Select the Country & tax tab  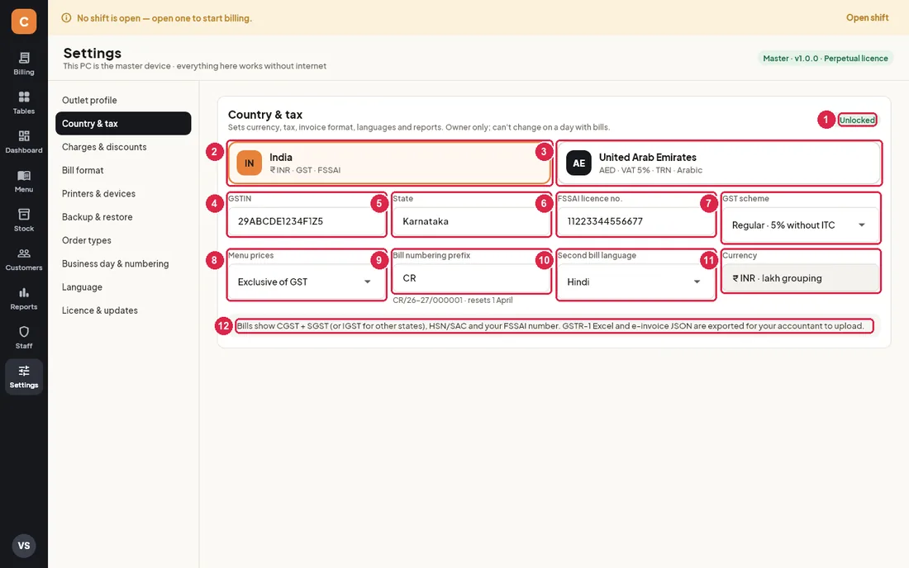(x=123, y=123)
